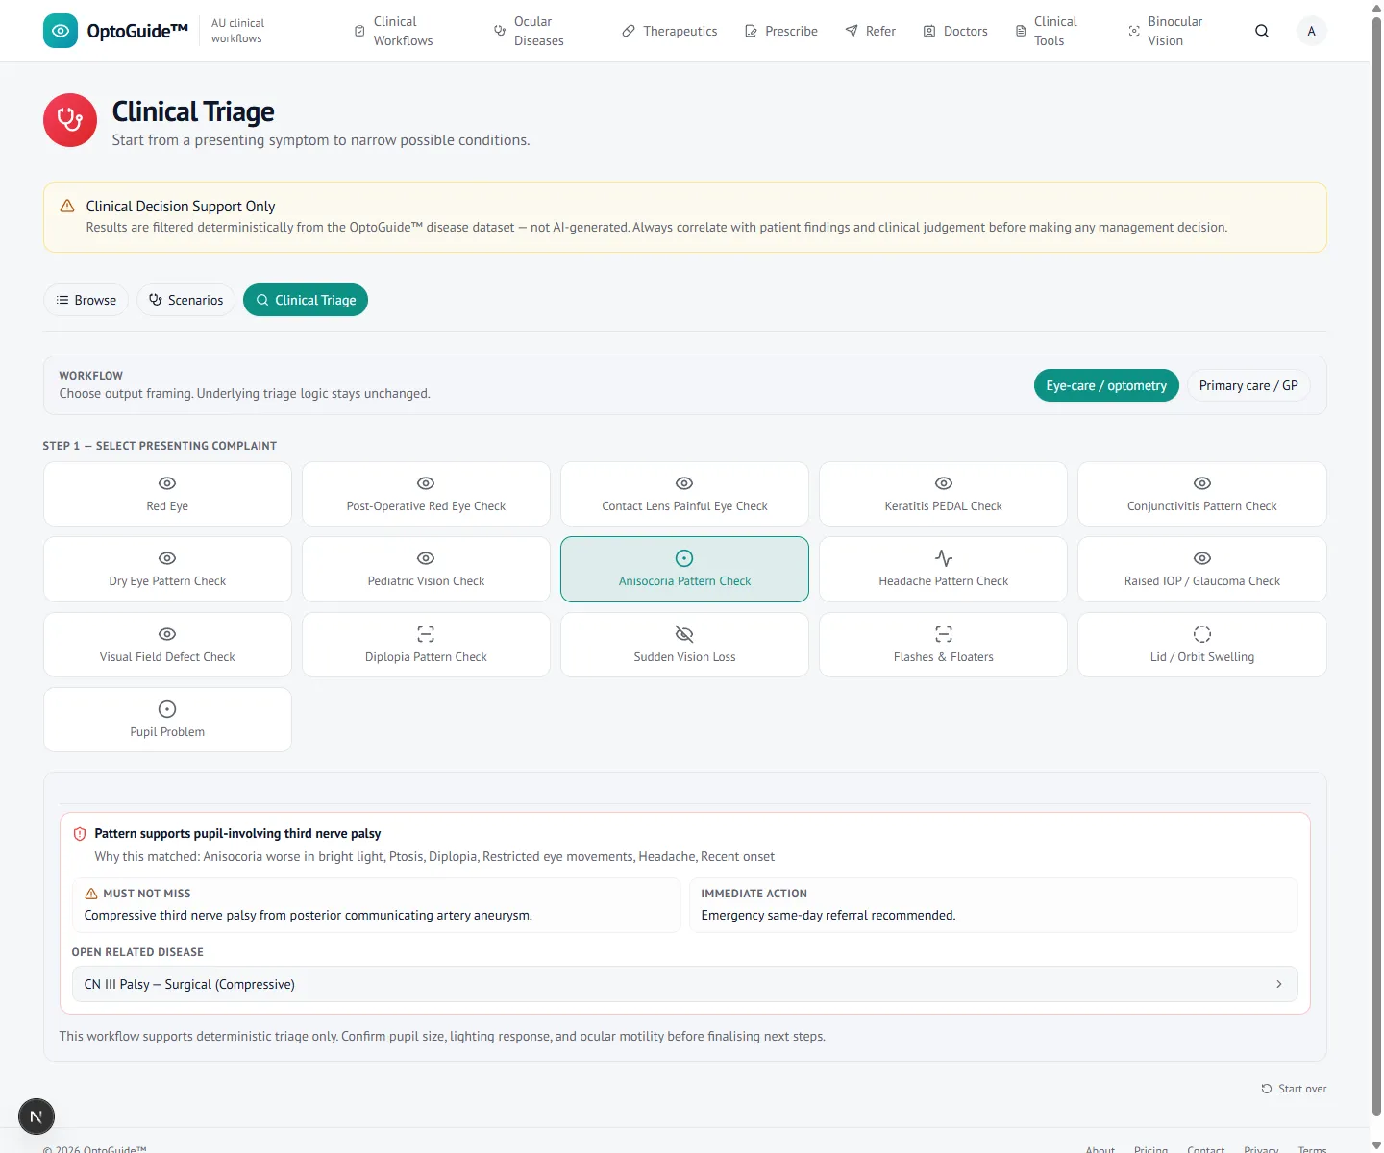Click the floating N badge button
This screenshot has height=1153, width=1384.
point(37,1116)
